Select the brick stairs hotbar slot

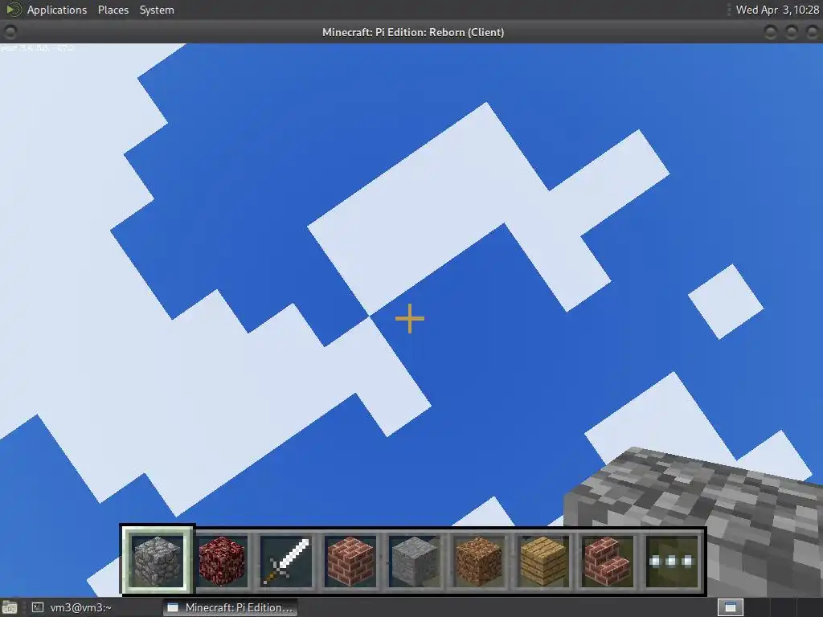[x=608, y=561]
